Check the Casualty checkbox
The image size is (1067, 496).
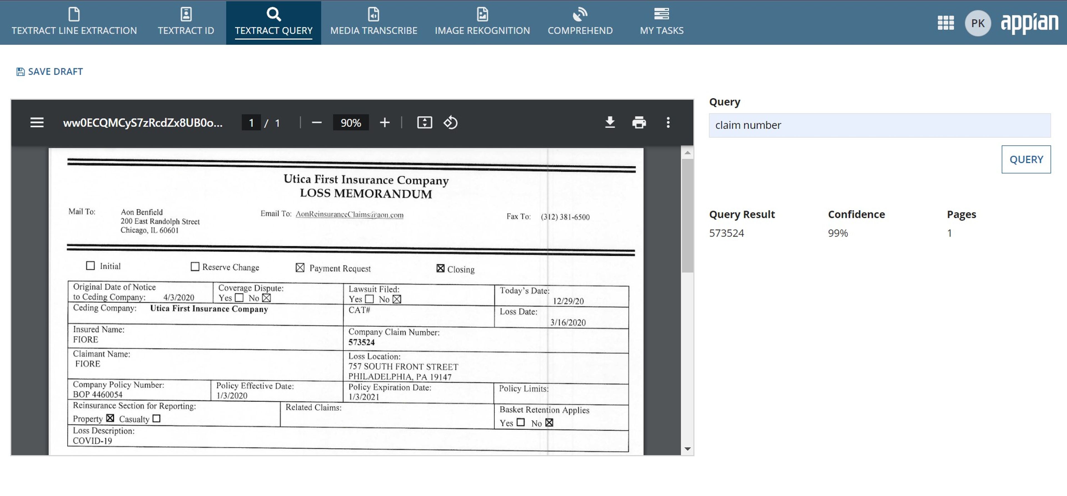(x=156, y=419)
